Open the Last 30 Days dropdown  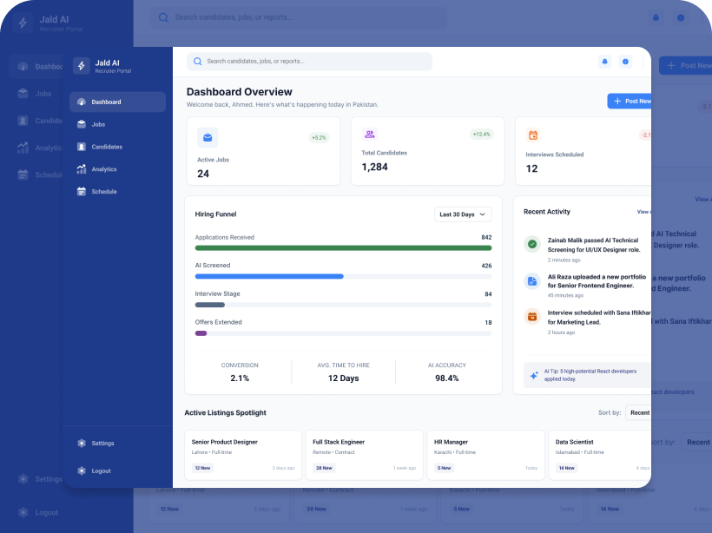tap(463, 214)
